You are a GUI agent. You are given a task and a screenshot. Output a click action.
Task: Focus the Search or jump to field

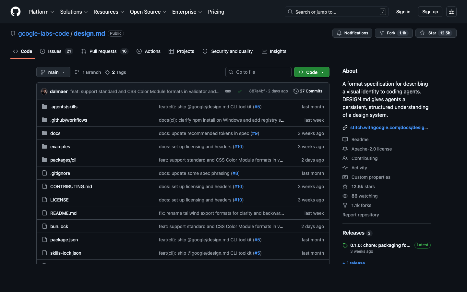pos(337,12)
